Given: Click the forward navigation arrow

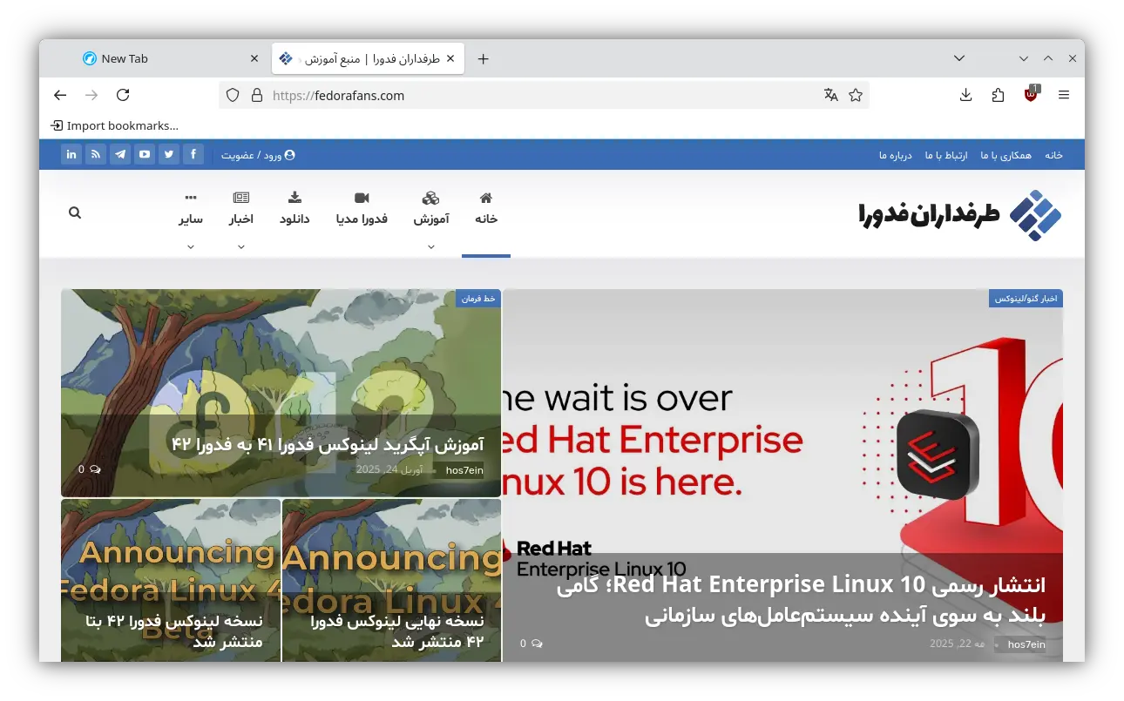Looking at the screenshot, I should coord(91,95).
